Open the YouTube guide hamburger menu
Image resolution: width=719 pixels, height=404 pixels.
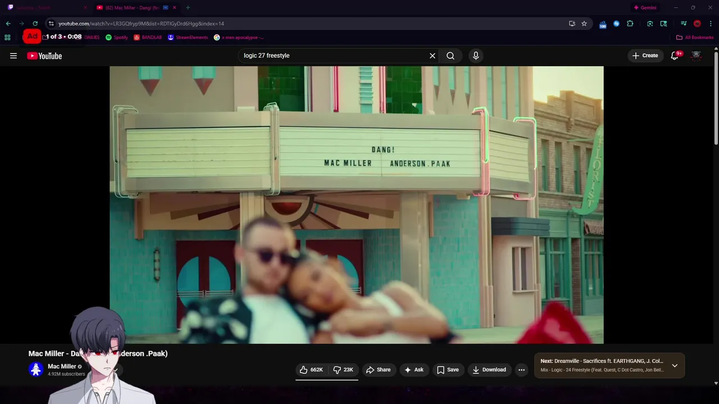[13, 56]
